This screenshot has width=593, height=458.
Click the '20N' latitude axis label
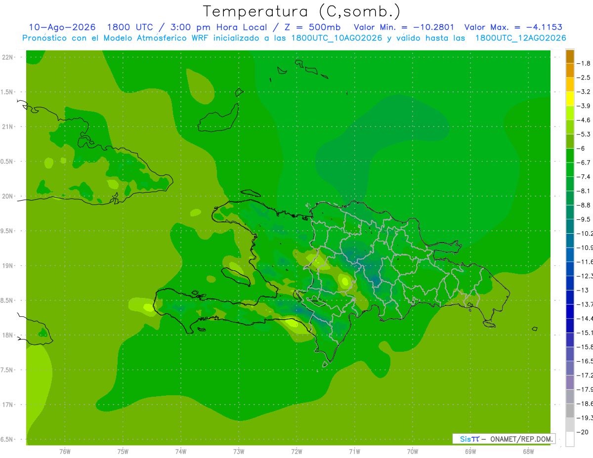[x=8, y=196]
